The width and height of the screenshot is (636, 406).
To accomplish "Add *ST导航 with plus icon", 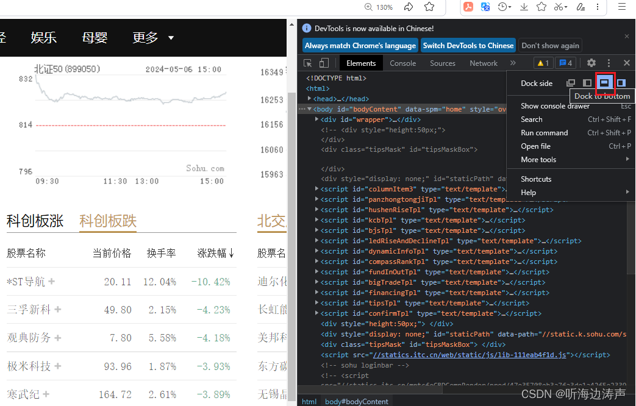I will point(51,280).
